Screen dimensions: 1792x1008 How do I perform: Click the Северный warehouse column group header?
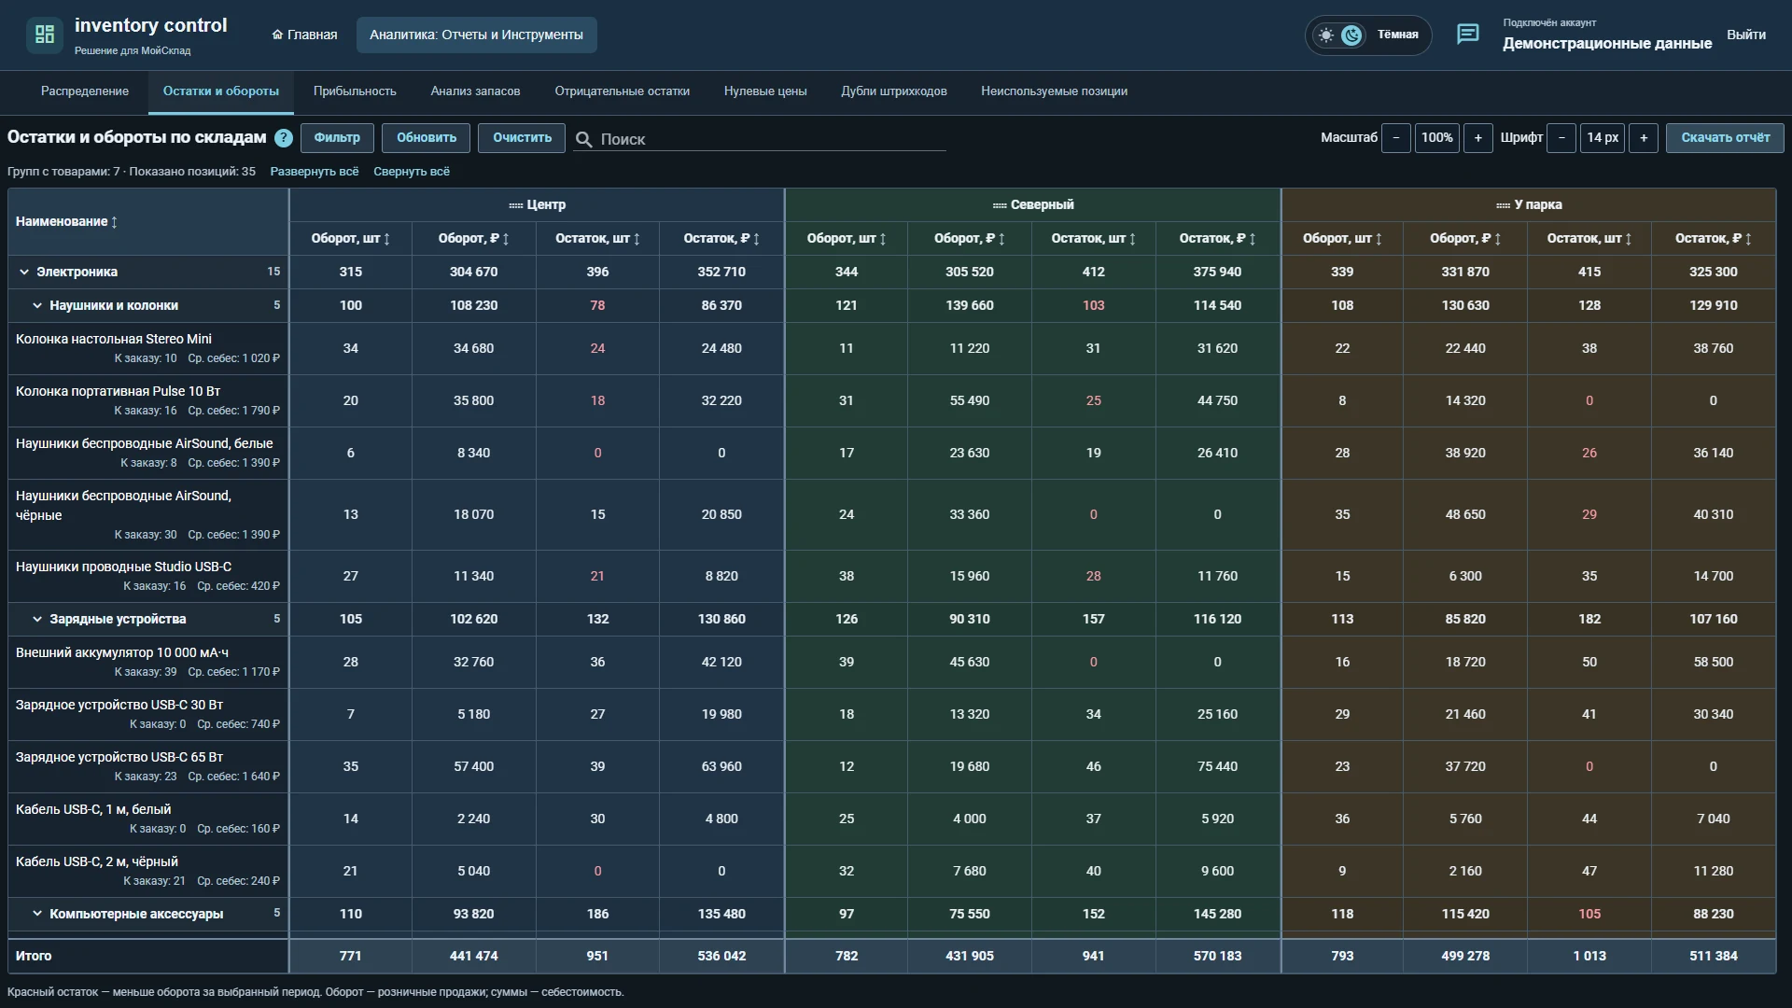1033,204
